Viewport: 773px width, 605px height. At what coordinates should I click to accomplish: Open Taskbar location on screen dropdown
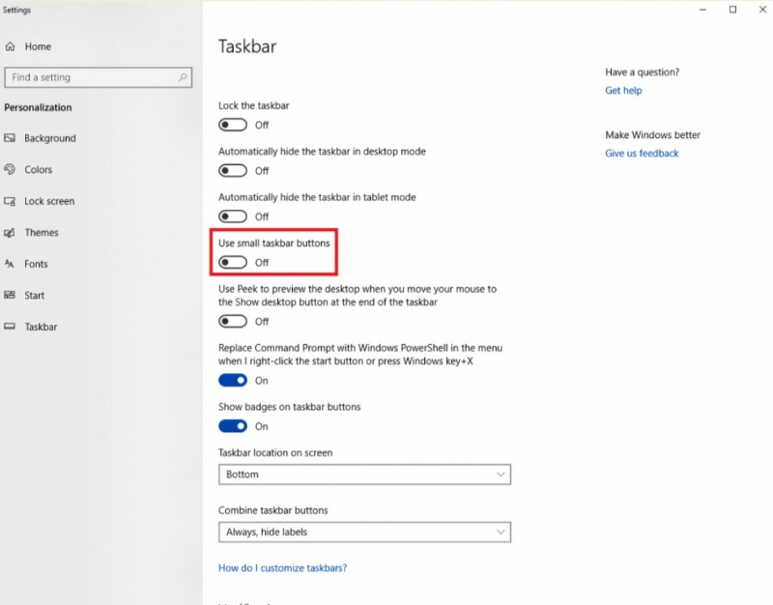click(x=365, y=475)
